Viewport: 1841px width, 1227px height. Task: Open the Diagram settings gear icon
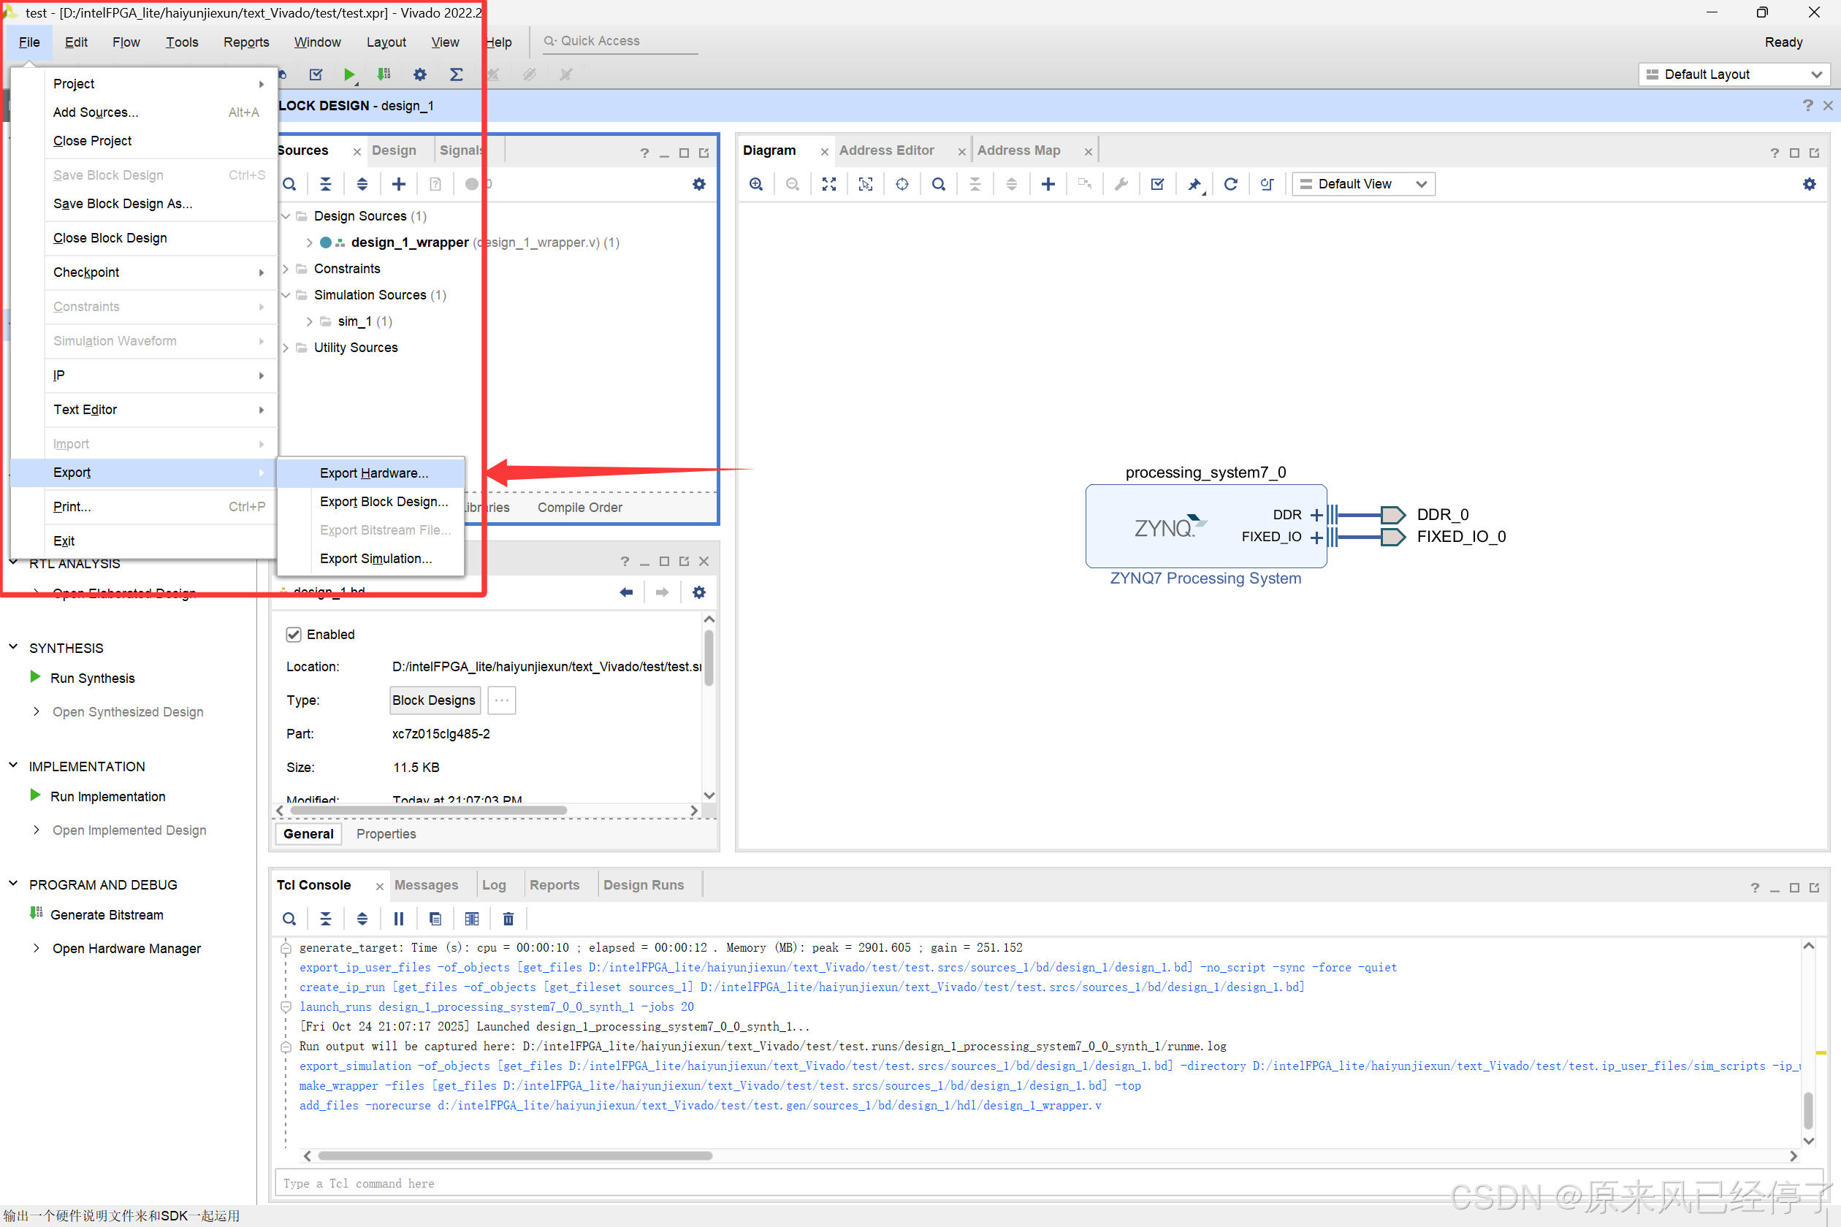(x=1809, y=184)
